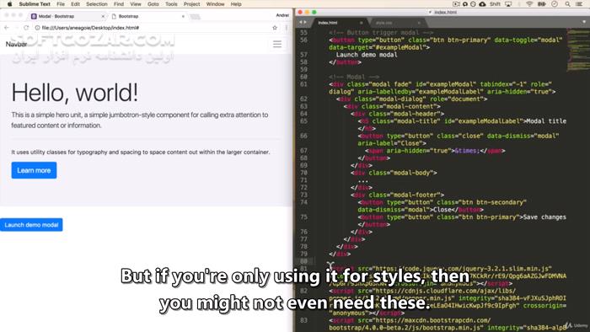This screenshot has width=590, height=332.
Task: Bookmark the page with the star icon
Action: point(275,28)
